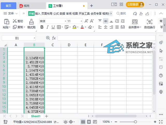This screenshot has height=125, width=166.
Task: Align cell content to bottom
Action: tap(111, 22)
